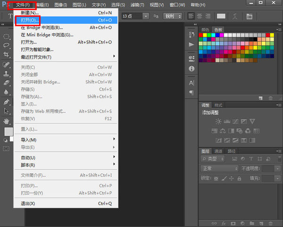Screen dimensions: 283x227
Task: Open the 滤镜(T) menu
Action: tap(137, 5)
